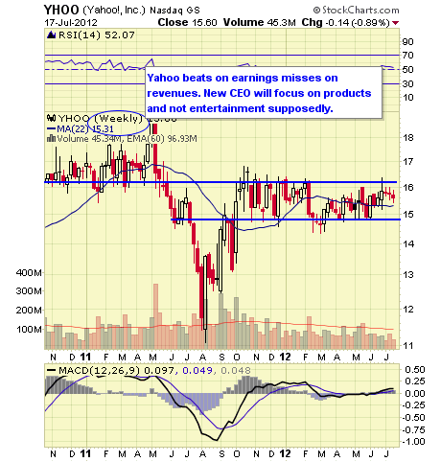Viewport: 441px width, 462px height.
Task: Click the 70 level on RSI axis
Action: coord(407,56)
